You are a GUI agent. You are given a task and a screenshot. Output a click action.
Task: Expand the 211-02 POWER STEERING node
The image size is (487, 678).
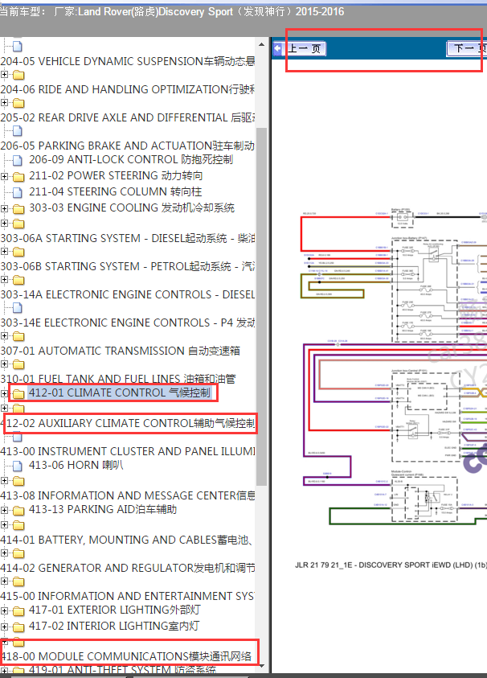point(4,176)
